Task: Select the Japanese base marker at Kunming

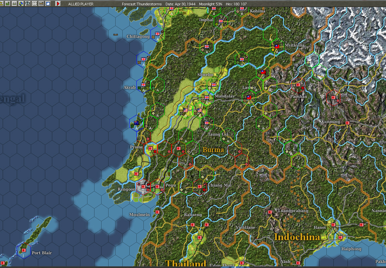Action: coord(347,123)
